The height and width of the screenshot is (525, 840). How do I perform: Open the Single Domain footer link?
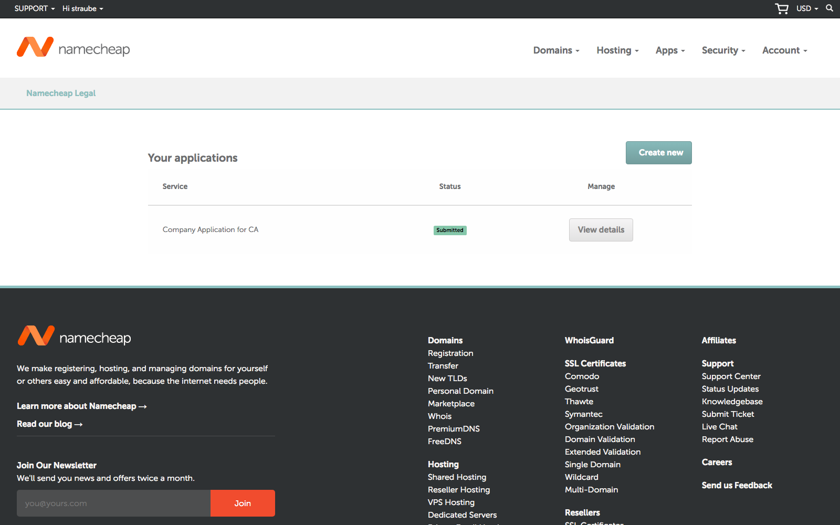[x=593, y=465]
